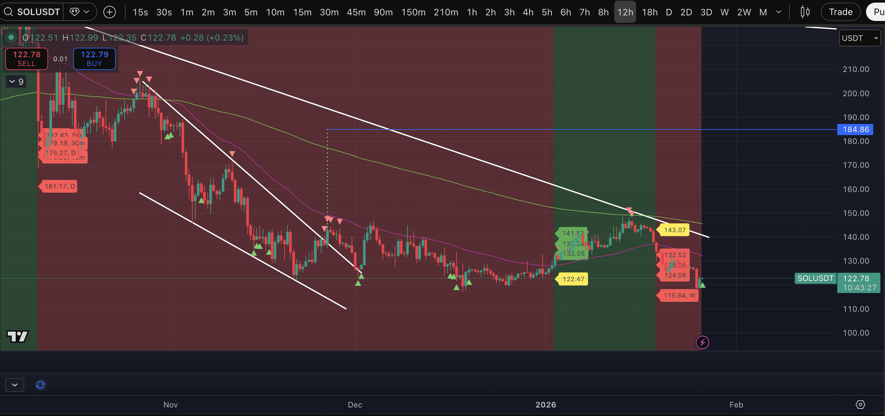Collapse the 9 indicators legend
This screenshot has width=885, height=416.
[x=16, y=82]
